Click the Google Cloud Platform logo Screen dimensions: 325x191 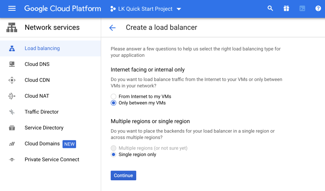62,9
